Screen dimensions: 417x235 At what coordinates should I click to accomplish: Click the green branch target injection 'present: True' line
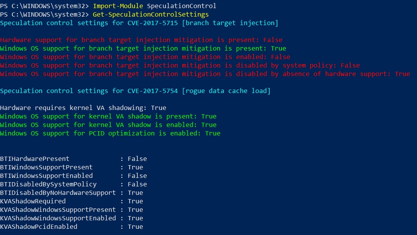(143, 49)
